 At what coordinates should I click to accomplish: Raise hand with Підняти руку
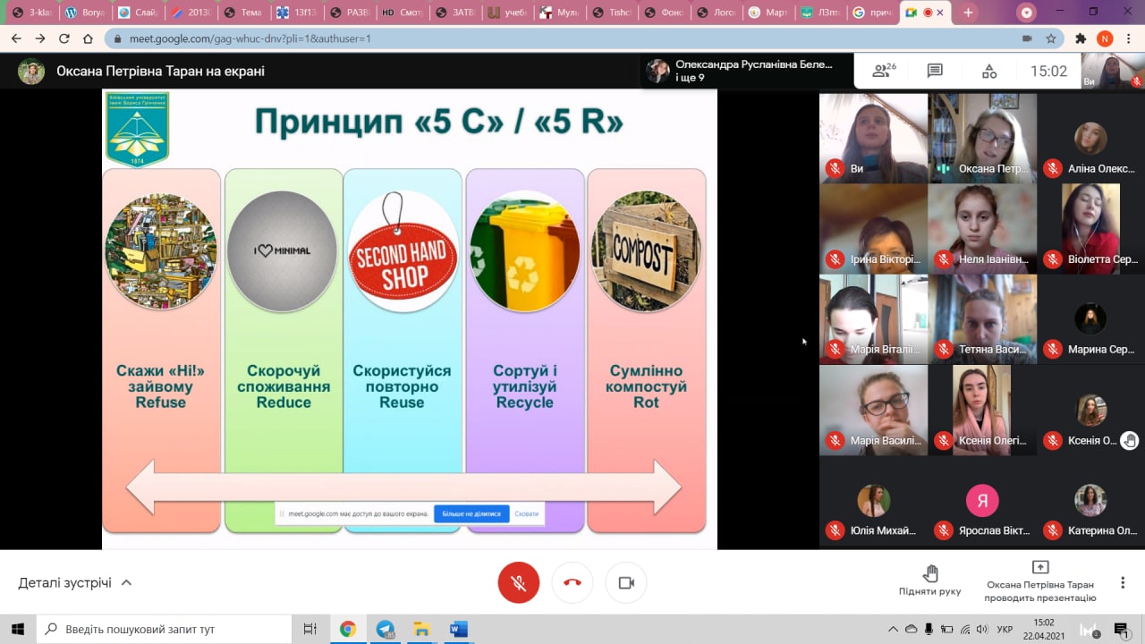(930, 580)
